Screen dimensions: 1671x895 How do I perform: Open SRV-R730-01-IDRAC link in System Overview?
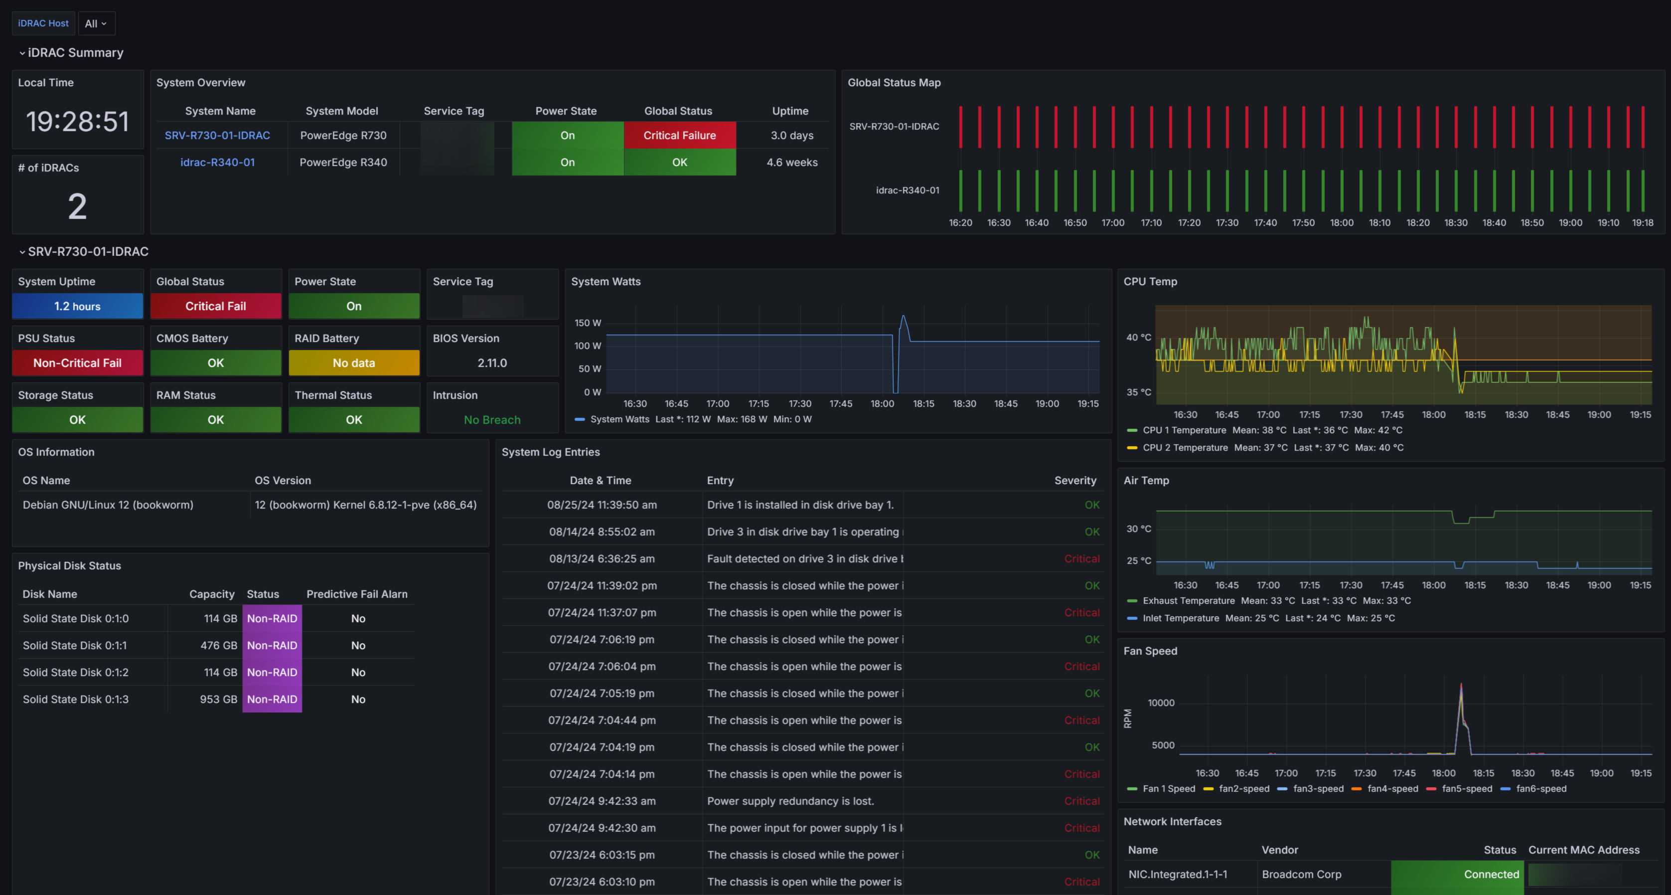[x=217, y=136]
